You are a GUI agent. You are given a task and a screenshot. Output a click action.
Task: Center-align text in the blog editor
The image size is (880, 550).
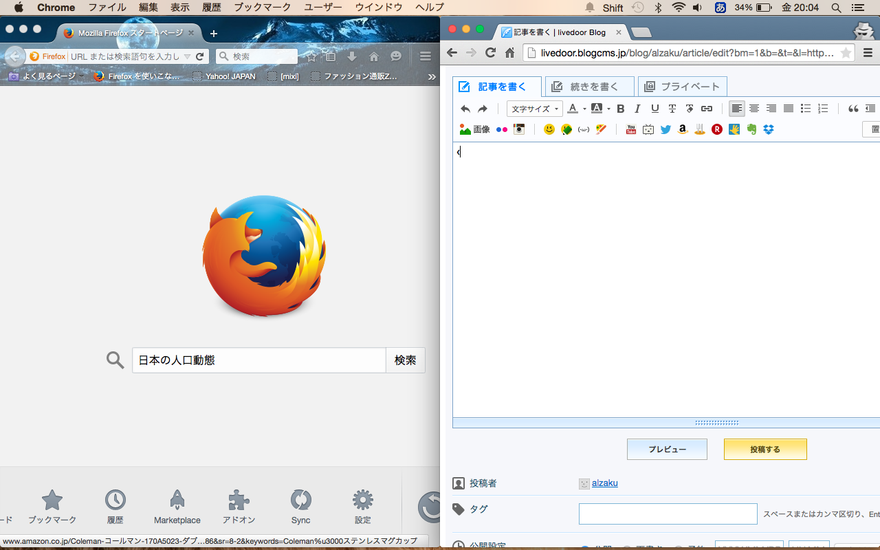[x=754, y=109]
